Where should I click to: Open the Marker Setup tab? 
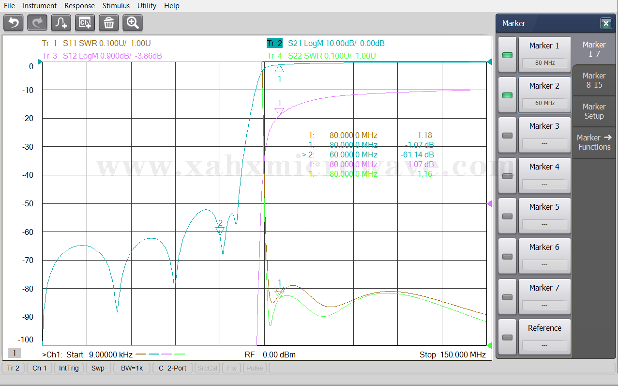point(594,111)
